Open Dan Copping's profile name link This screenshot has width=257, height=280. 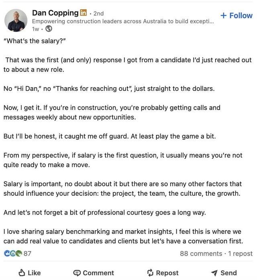click(x=55, y=13)
